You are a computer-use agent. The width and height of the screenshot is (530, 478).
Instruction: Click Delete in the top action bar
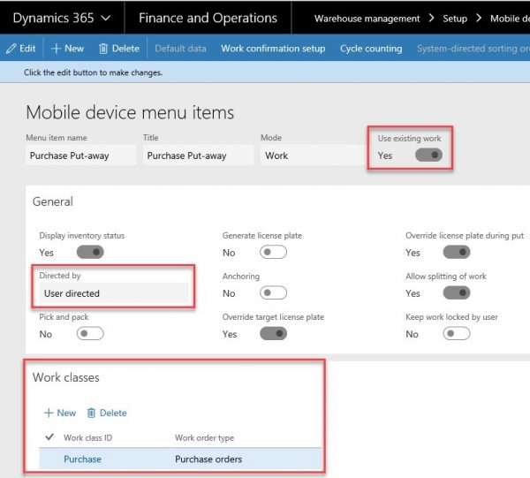(119, 49)
